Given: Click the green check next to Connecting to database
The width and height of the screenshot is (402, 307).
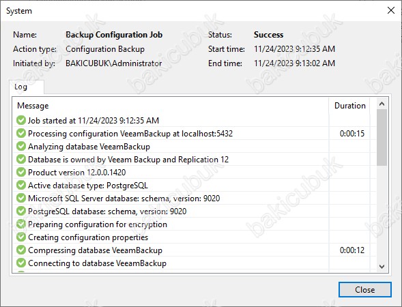Looking at the screenshot, I should coord(21,263).
